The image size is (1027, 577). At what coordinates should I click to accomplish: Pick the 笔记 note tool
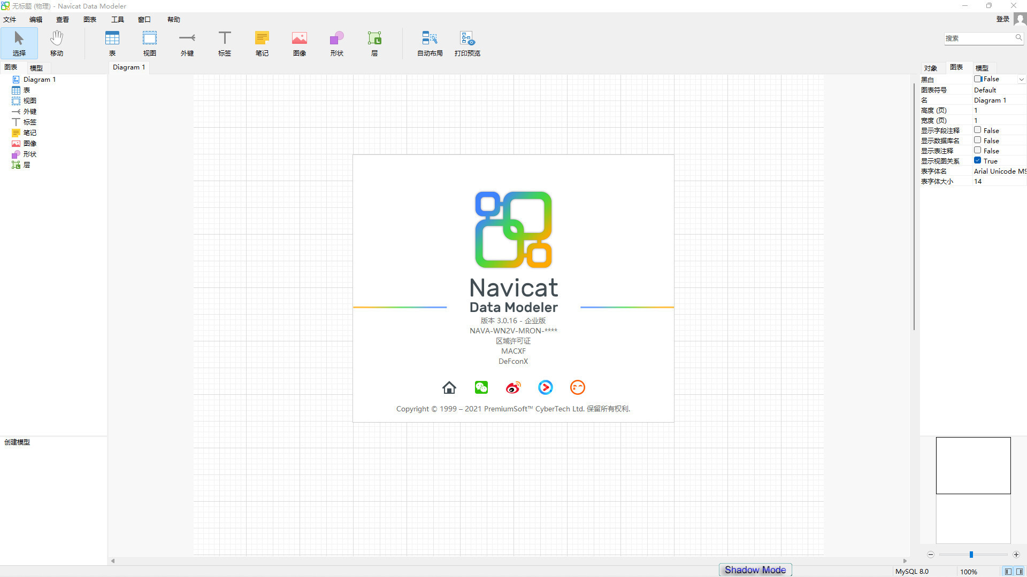262,43
